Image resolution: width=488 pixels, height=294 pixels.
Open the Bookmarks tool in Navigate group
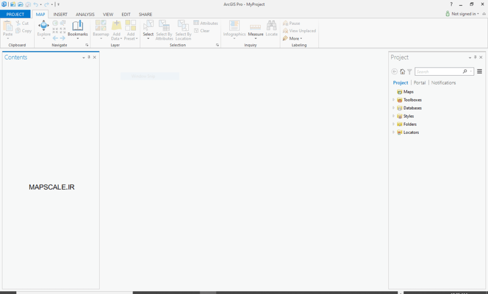pos(78,28)
